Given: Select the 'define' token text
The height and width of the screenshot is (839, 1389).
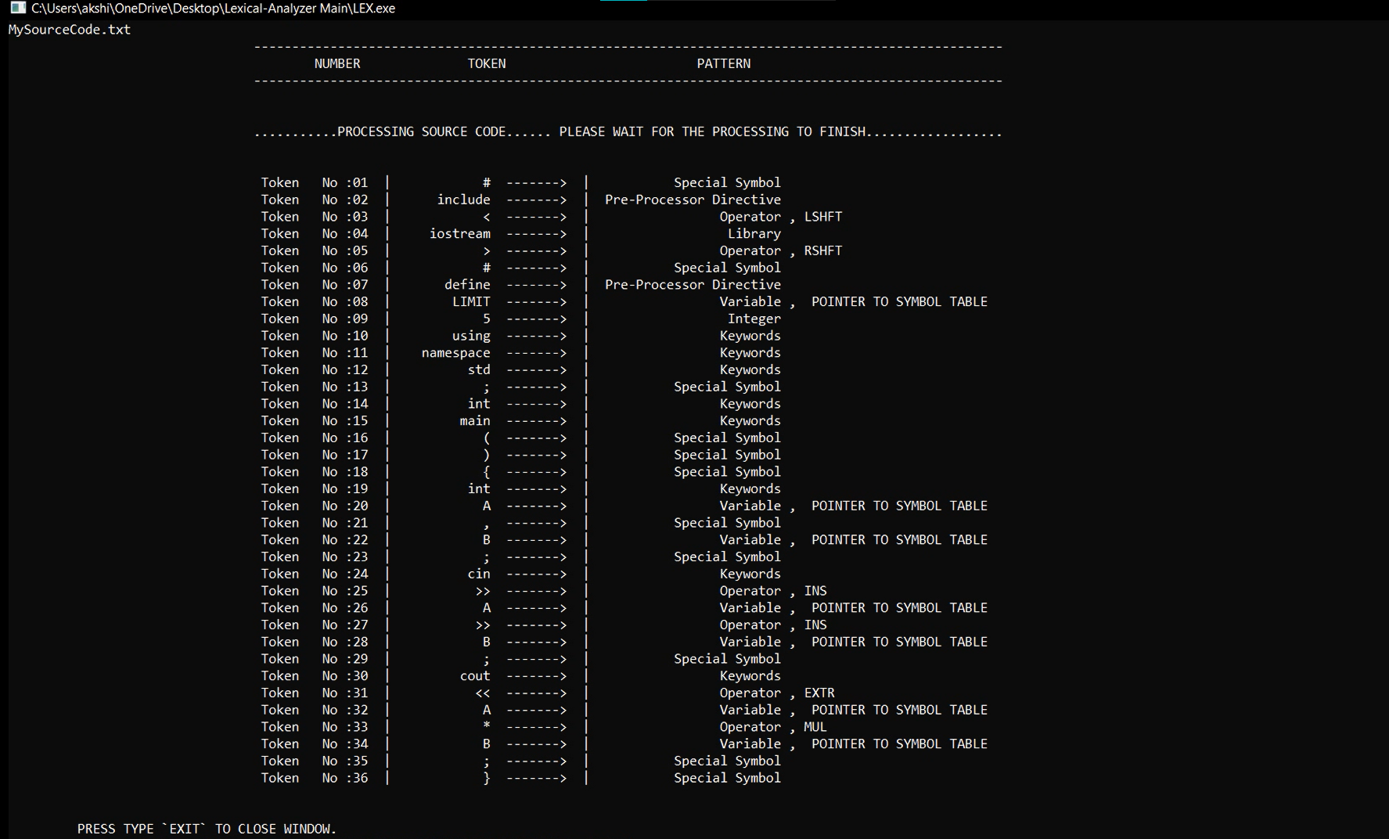Looking at the screenshot, I should pyautogui.click(x=468, y=285).
